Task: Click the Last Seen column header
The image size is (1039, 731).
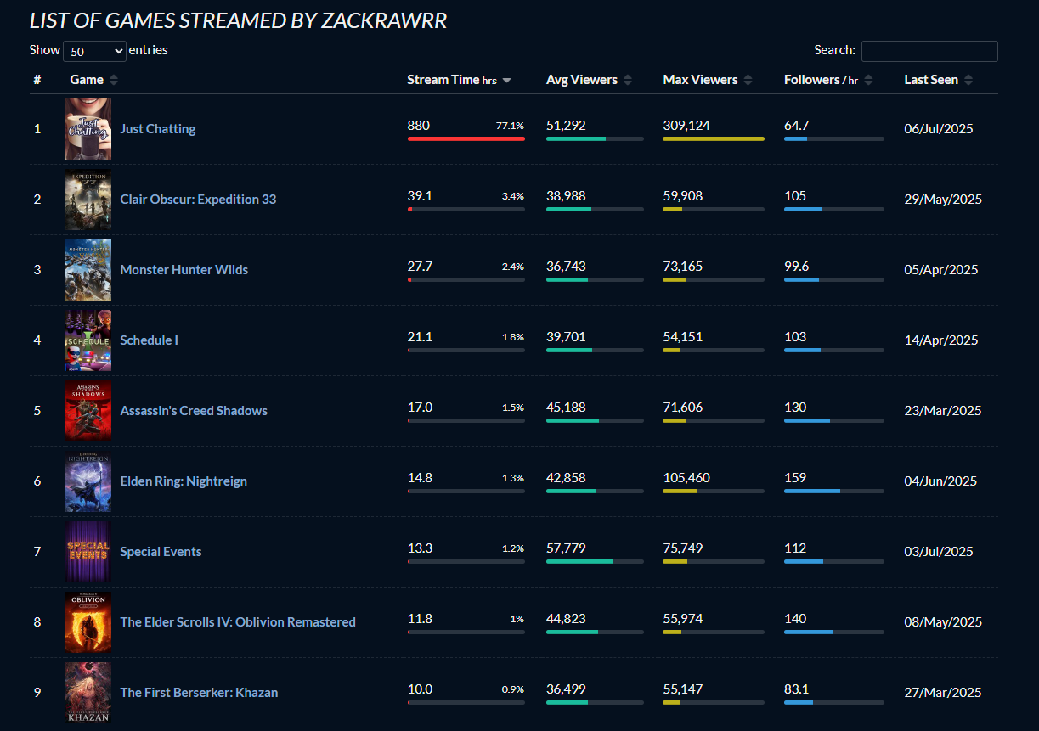Action: (931, 80)
